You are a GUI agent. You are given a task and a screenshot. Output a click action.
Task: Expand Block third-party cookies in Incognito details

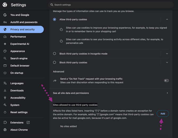(x=167, y=54)
